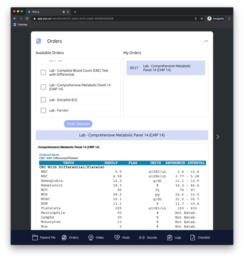Screen dimensions: 244x259
Task: Go to next panel with right chevron
Action: click(x=218, y=137)
